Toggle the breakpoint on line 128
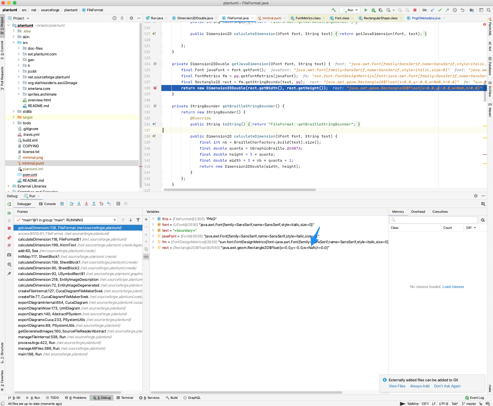Viewport: 493px width, 406px height. point(155,88)
